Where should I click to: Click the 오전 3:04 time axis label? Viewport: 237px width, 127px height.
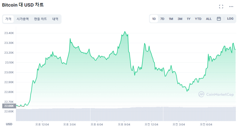[x=179, y=125]
